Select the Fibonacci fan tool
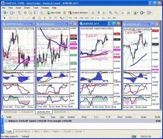This screenshot has width=163, height=139. pos(56,18)
